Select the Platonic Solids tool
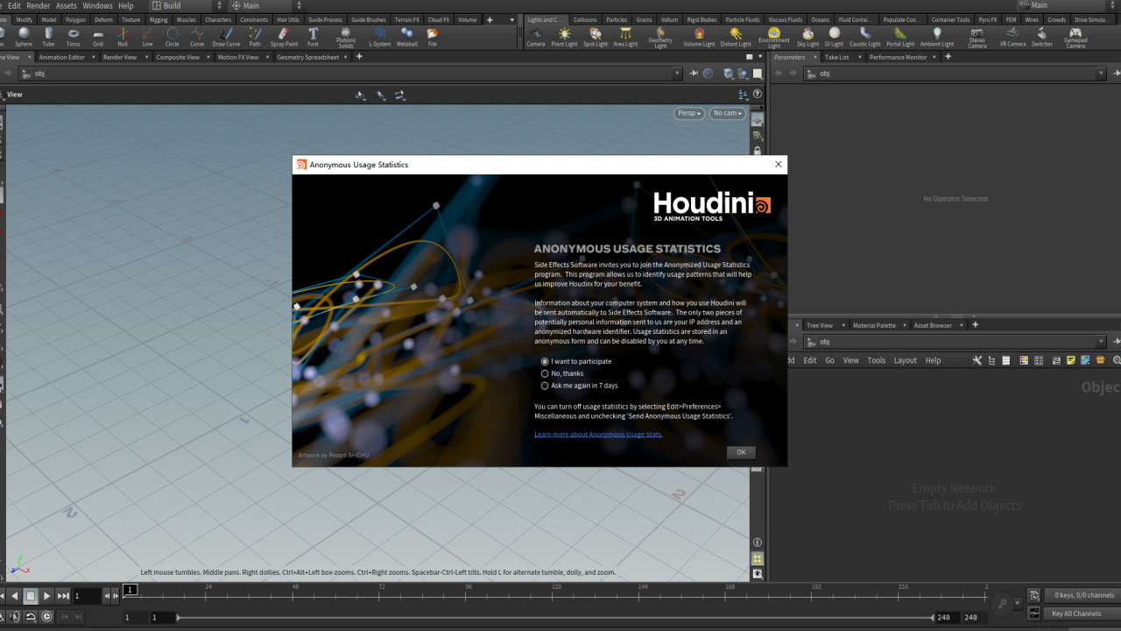This screenshot has height=631, width=1121. 345,37
